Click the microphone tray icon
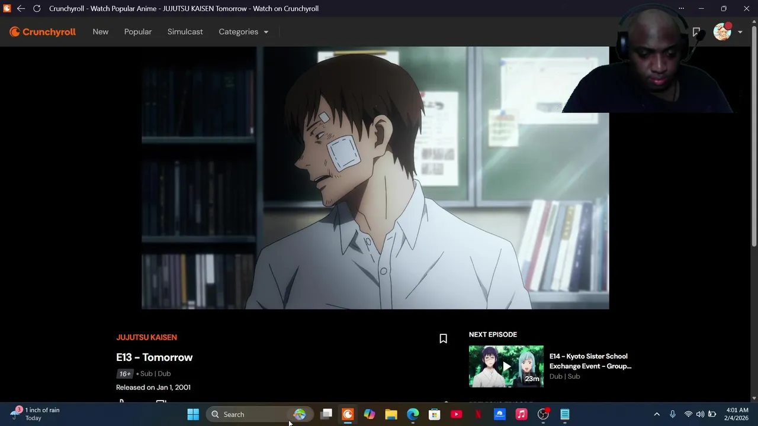Screen dimensions: 758x426 click(672, 414)
